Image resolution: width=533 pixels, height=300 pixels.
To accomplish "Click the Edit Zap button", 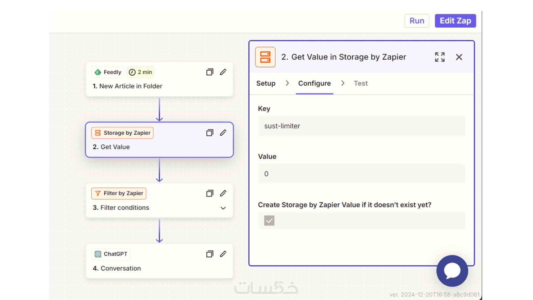I will coord(455,21).
